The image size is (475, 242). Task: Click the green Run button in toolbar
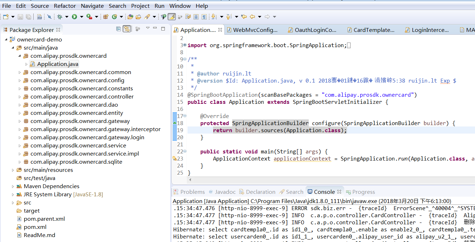click(74, 17)
